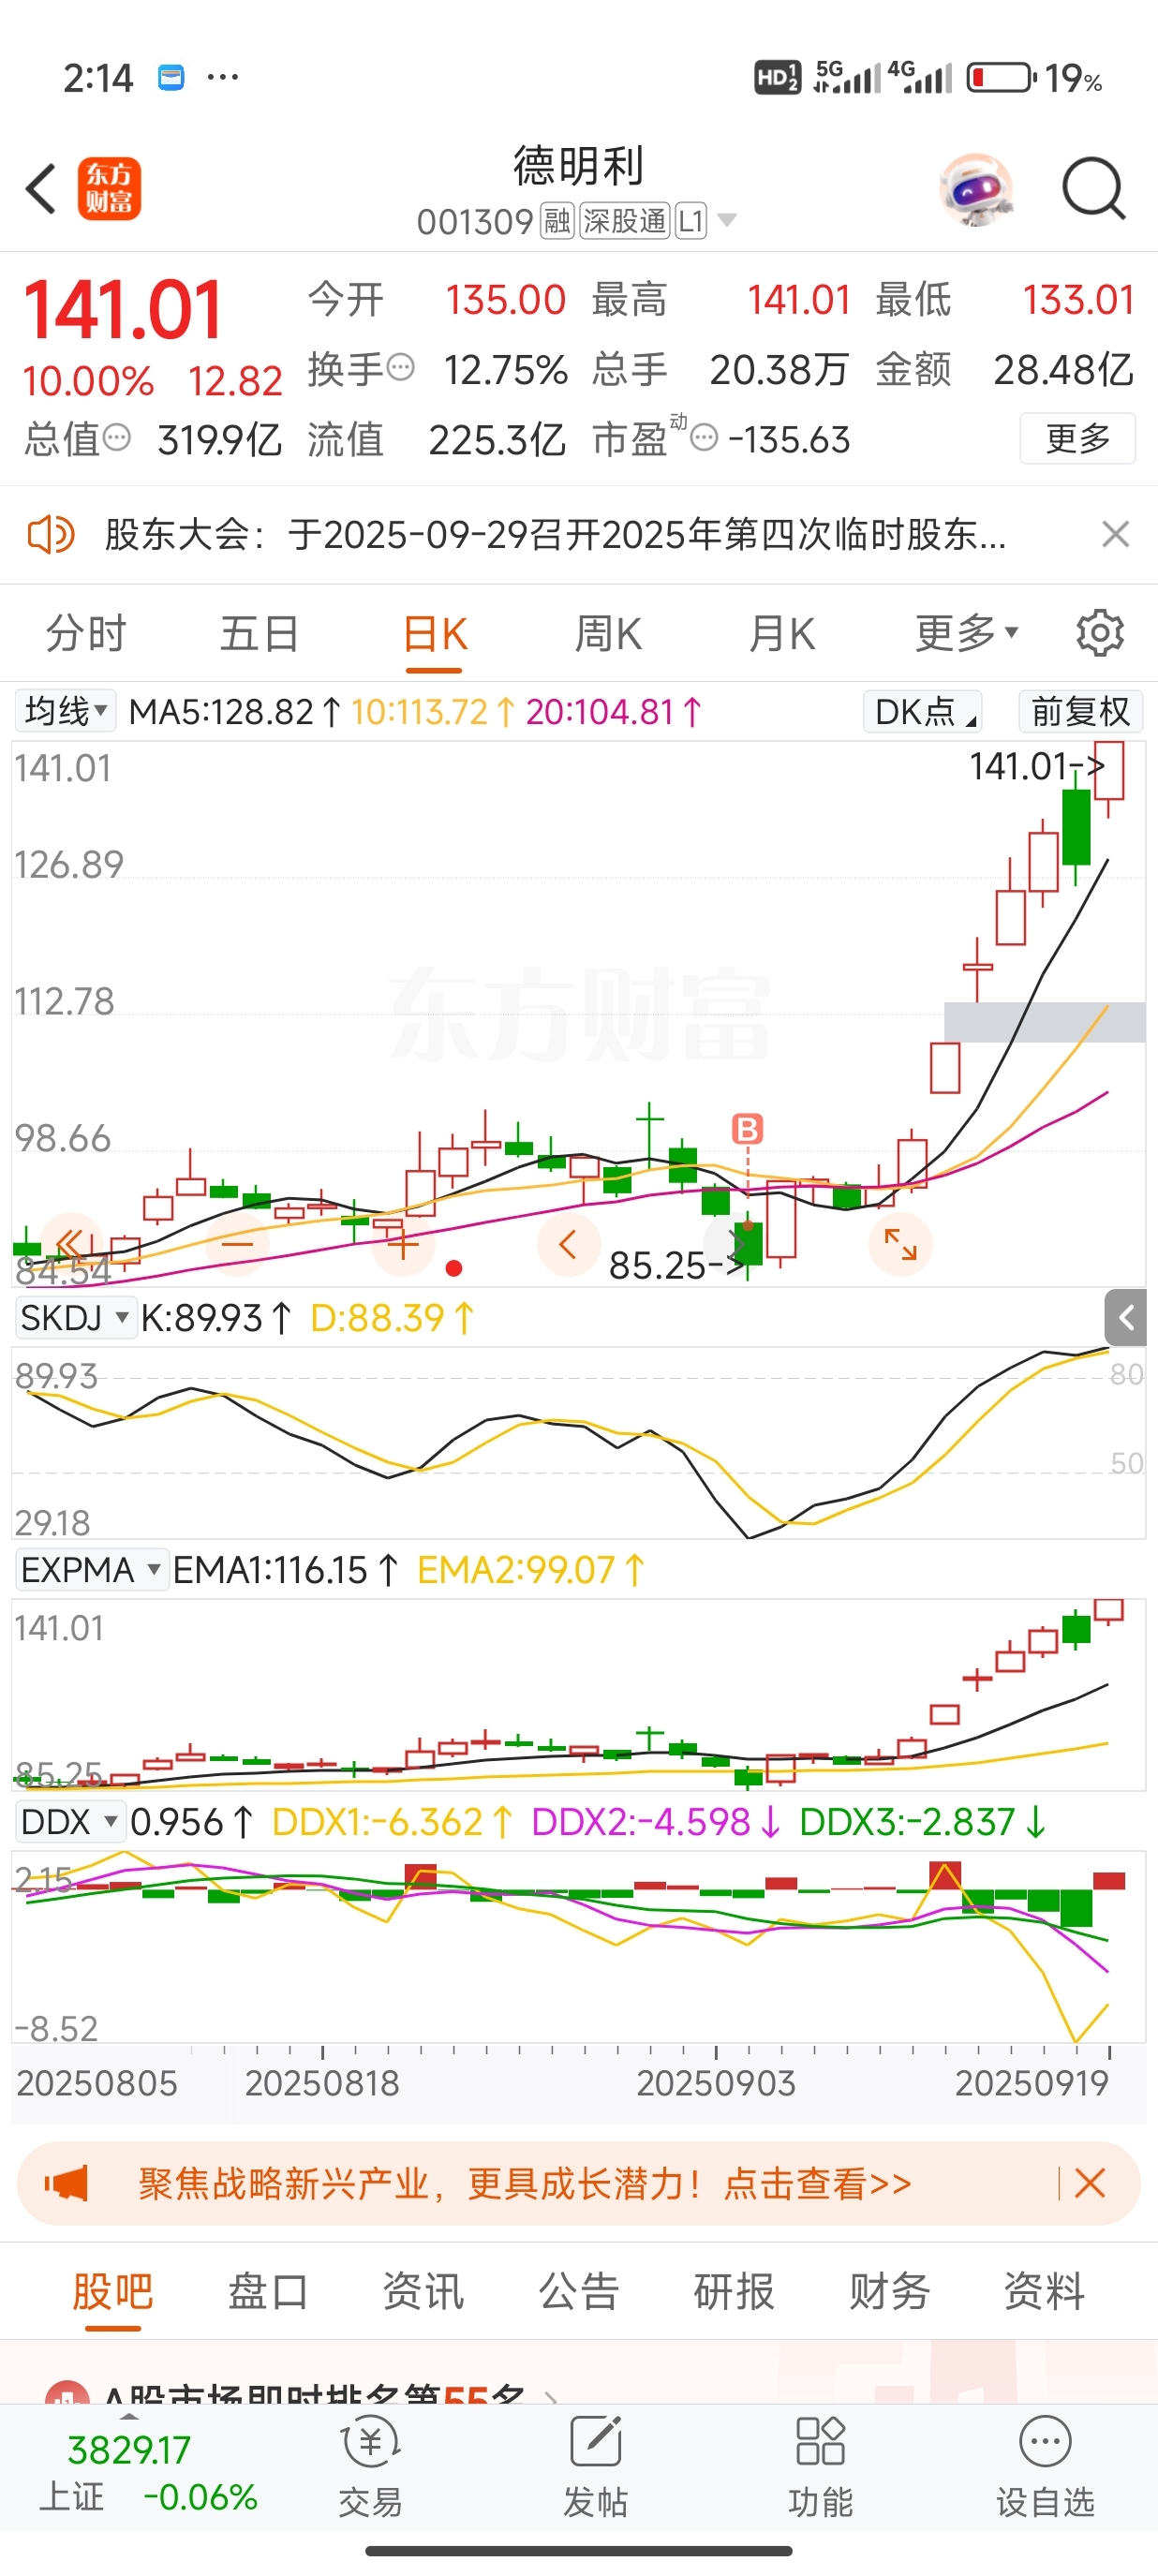Open the 资讯 tab
Screen dimensions: 1158x2576
coord(423,2291)
